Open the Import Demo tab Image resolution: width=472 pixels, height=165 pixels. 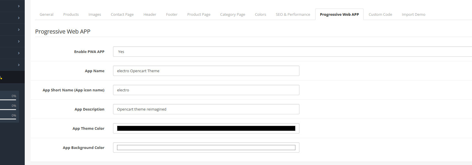tap(414, 14)
